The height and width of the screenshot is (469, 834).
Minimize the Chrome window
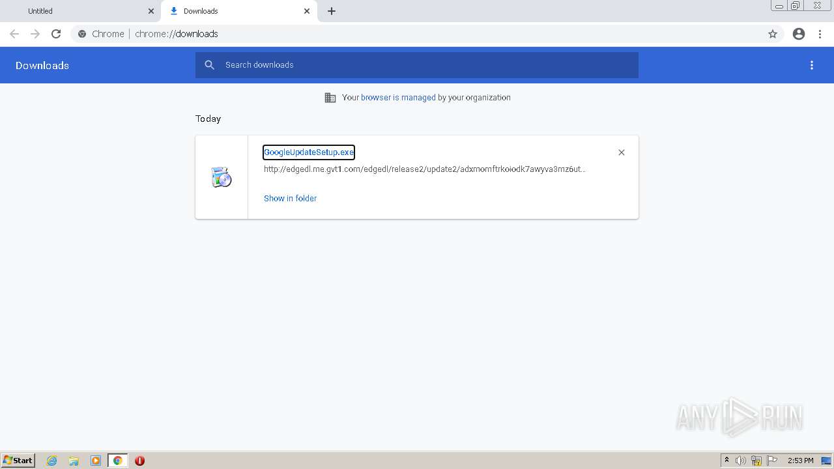point(779,6)
